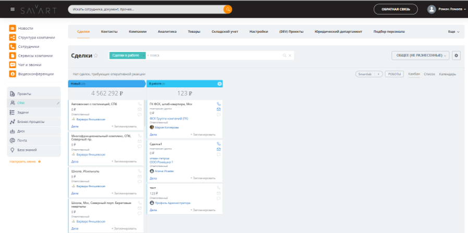Open the Аналитика tab

167,32
